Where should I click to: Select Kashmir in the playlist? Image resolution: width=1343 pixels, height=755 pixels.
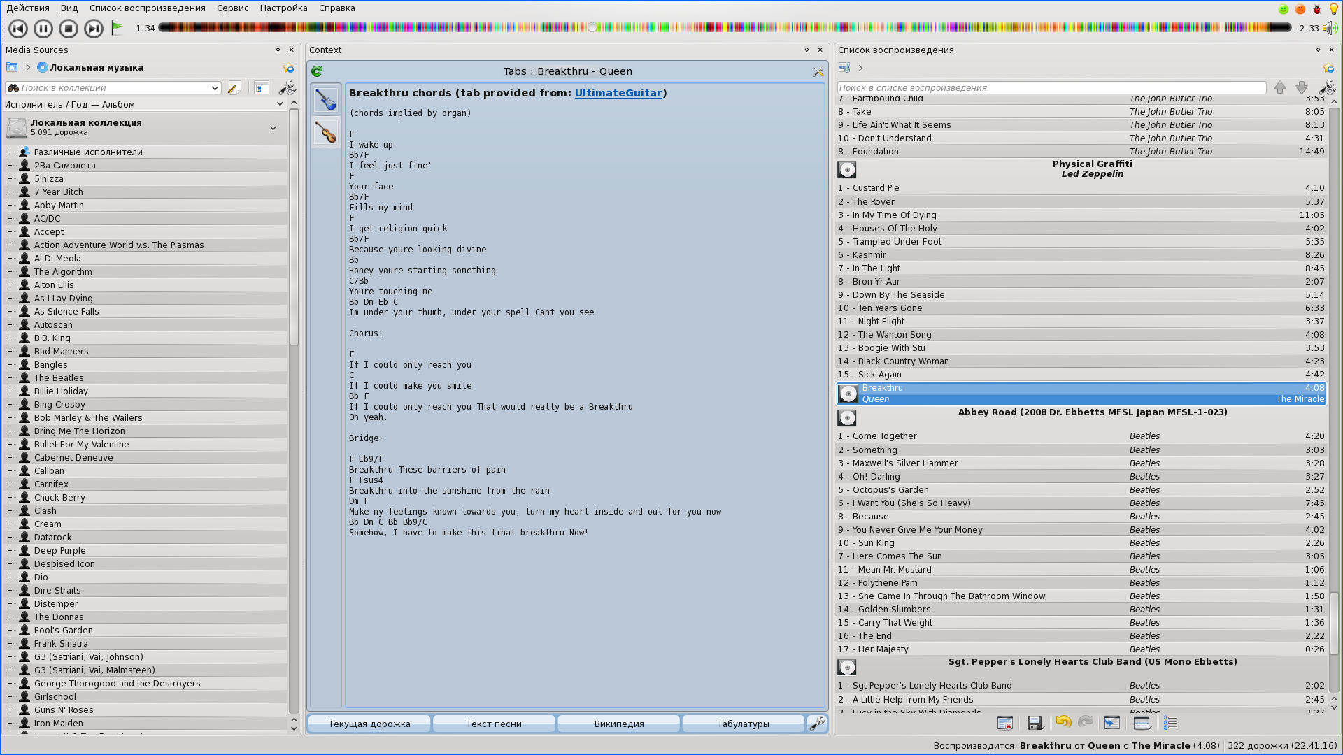coord(1081,255)
